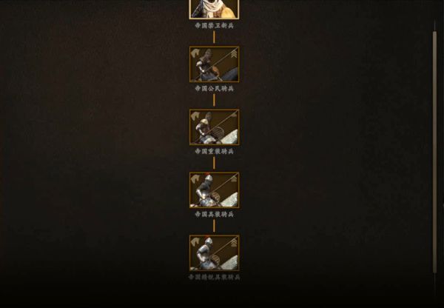The image size is (444, 308).
Task: Open the 帝国具装骑兵 troop portrait
Action: 215,190
